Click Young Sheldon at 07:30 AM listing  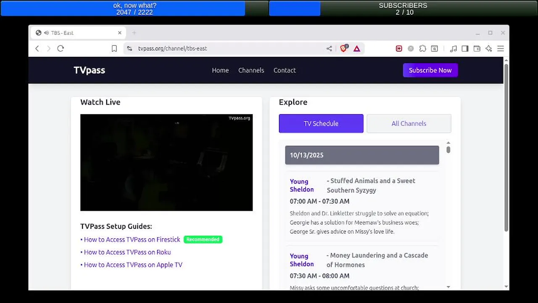pos(302,260)
